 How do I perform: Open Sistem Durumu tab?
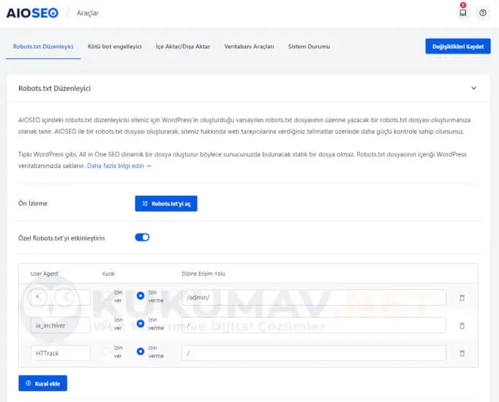pos(309,46)
